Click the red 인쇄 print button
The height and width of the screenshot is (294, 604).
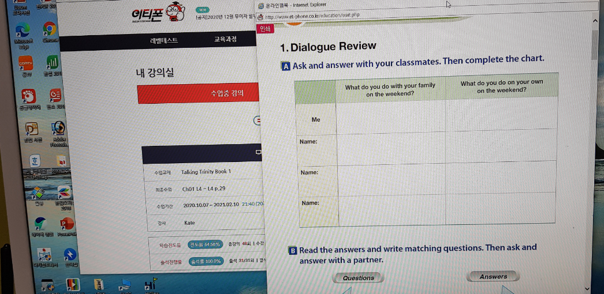pyautogui.click(x=266, y=29)
